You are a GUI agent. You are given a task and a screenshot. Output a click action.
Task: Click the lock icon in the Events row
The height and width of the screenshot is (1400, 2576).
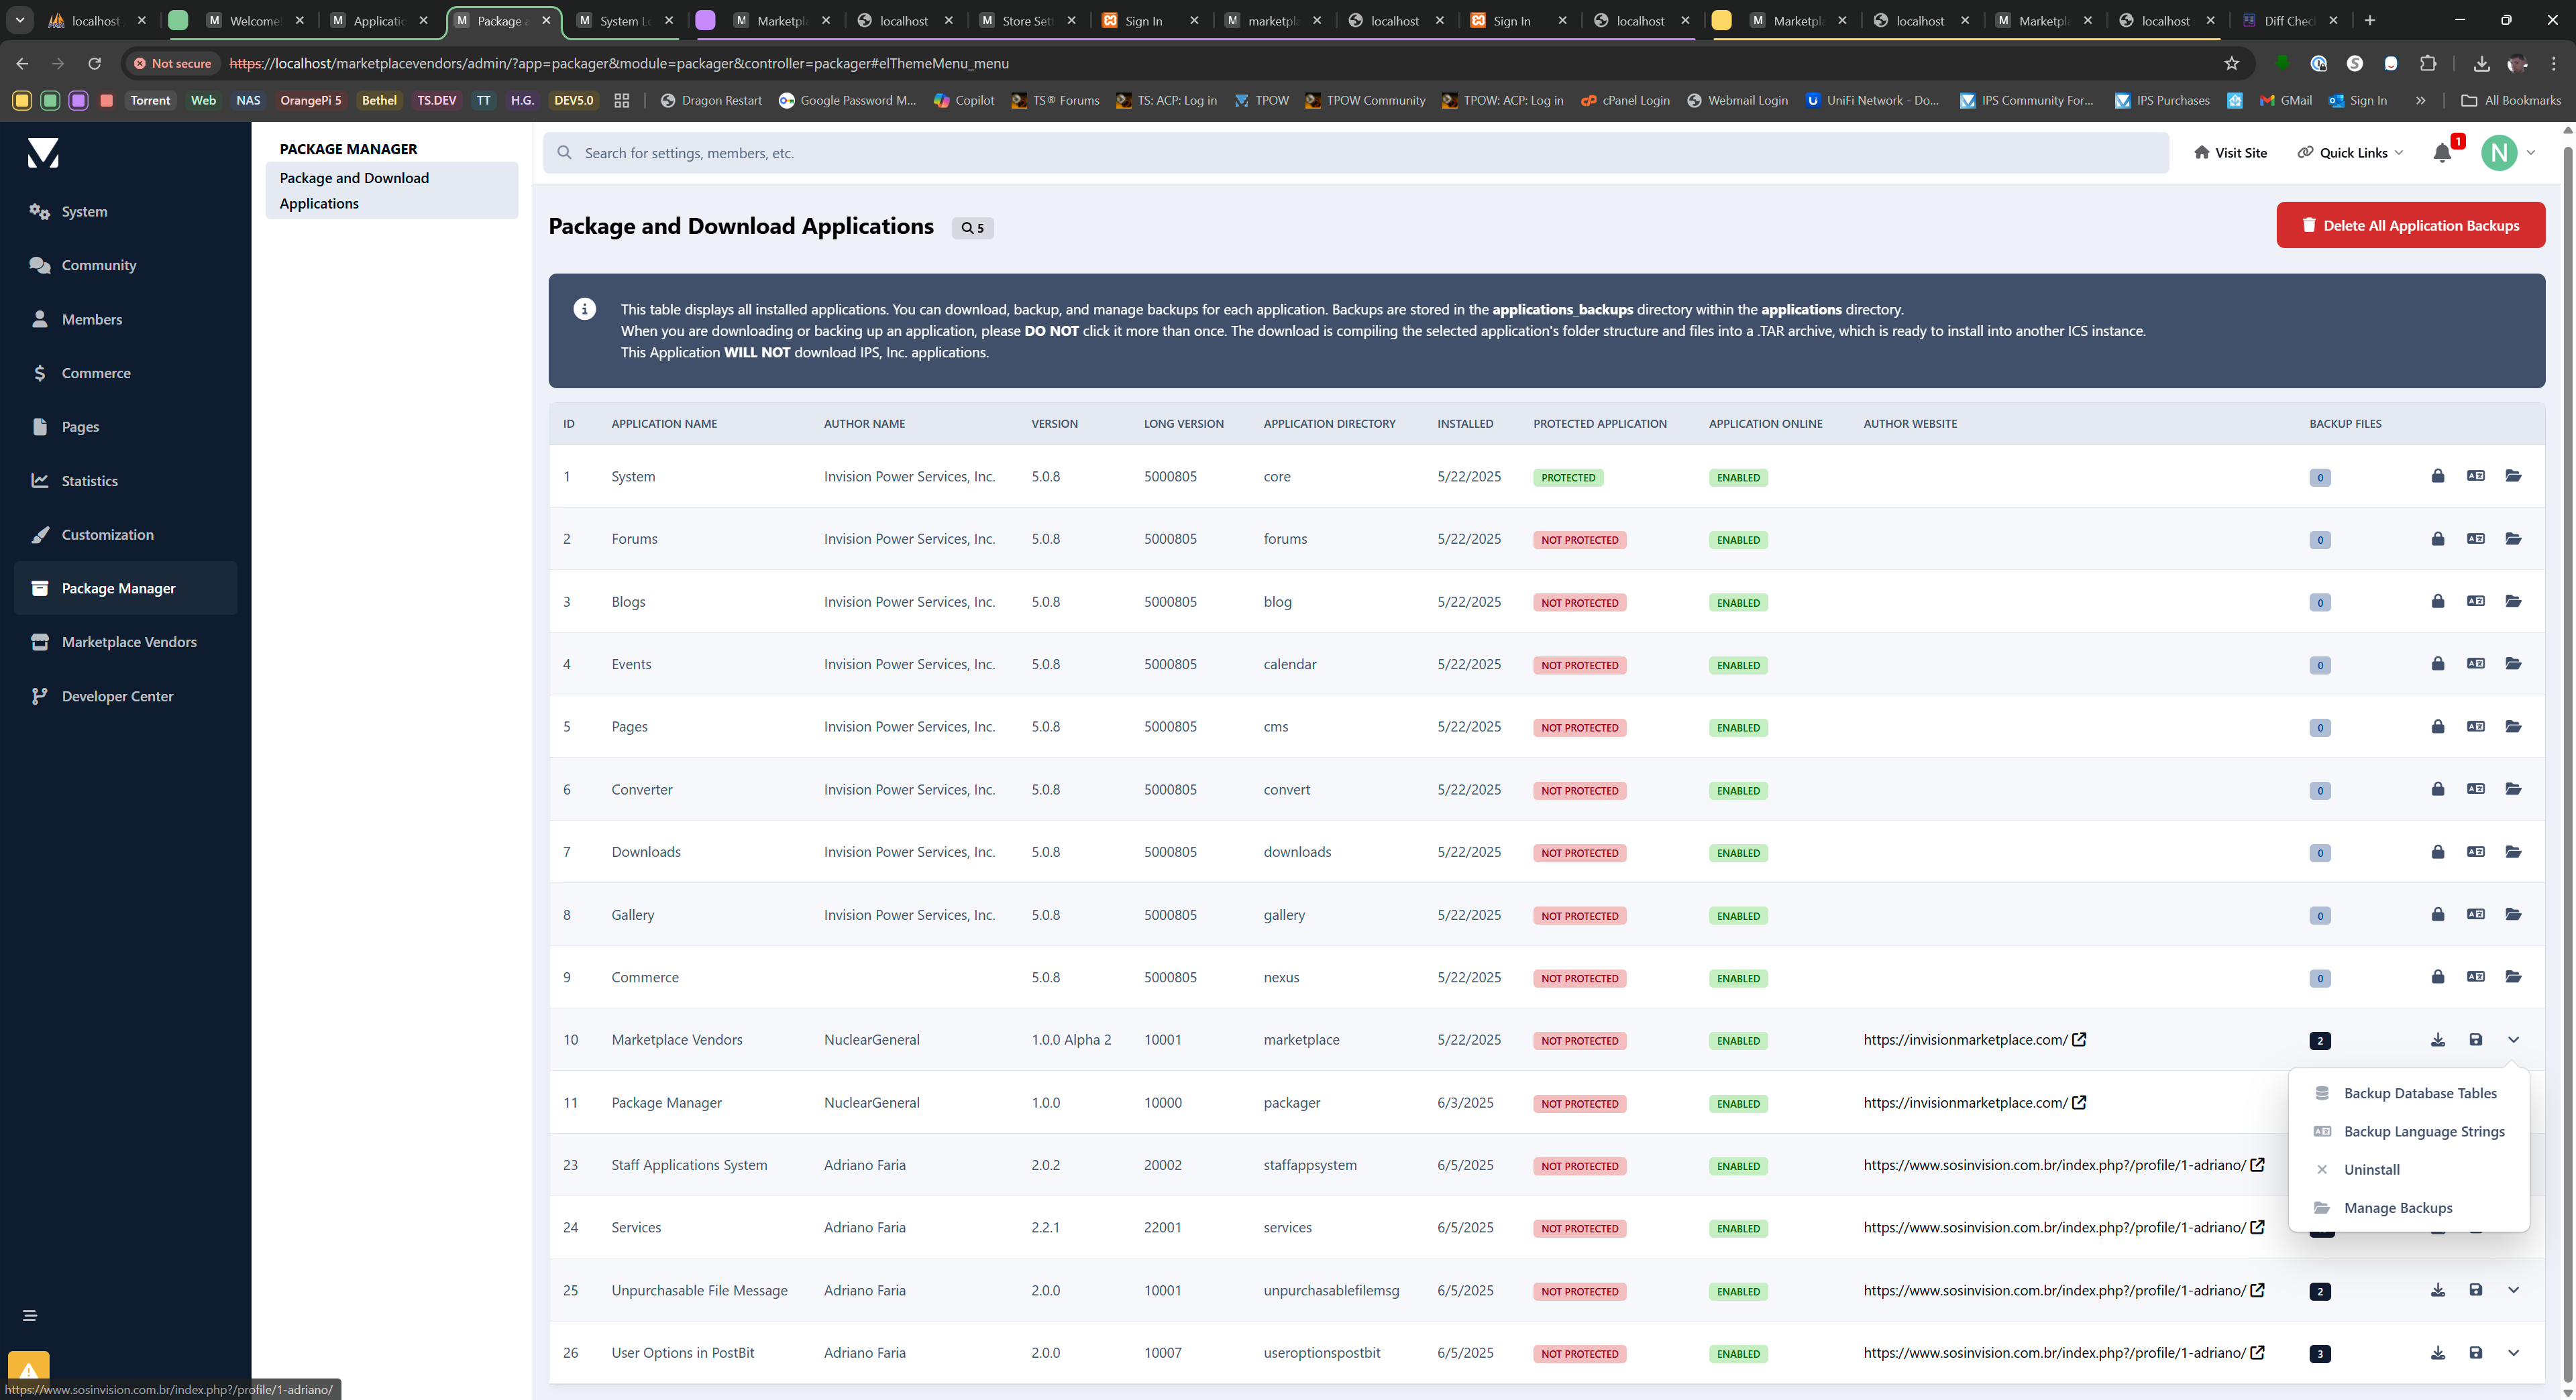tap(2437, 664)
